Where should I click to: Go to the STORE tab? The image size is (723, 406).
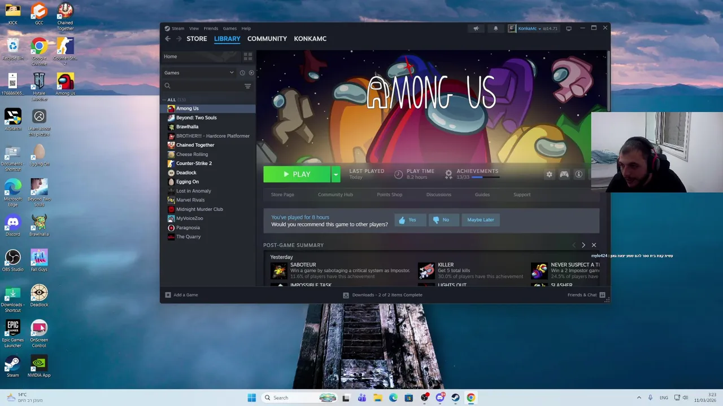tap(197, 39)
